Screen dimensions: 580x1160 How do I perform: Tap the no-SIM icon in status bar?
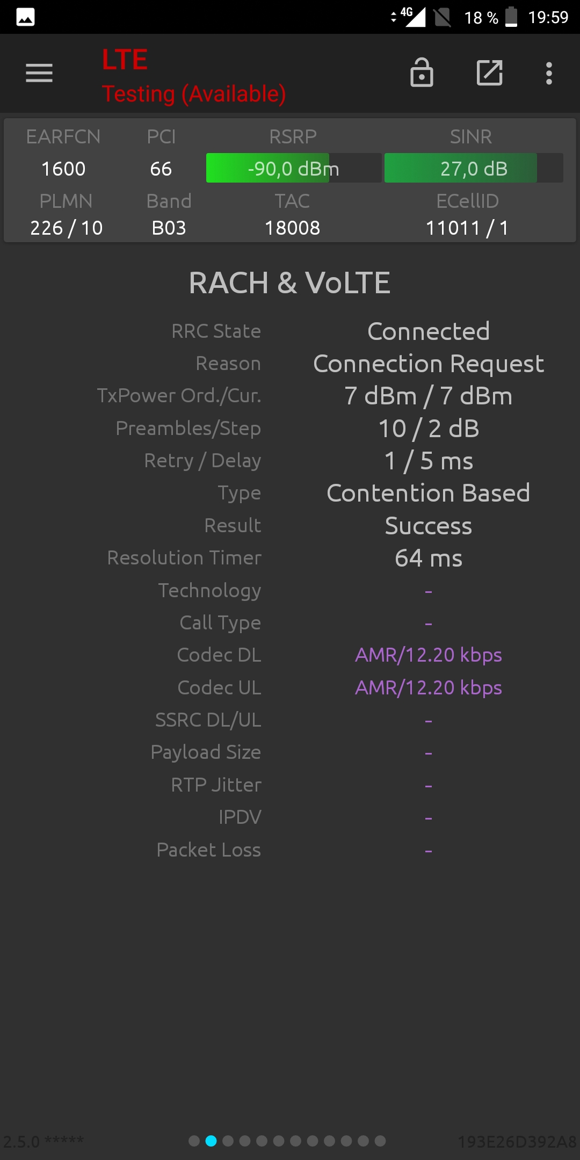click(443, 17)
